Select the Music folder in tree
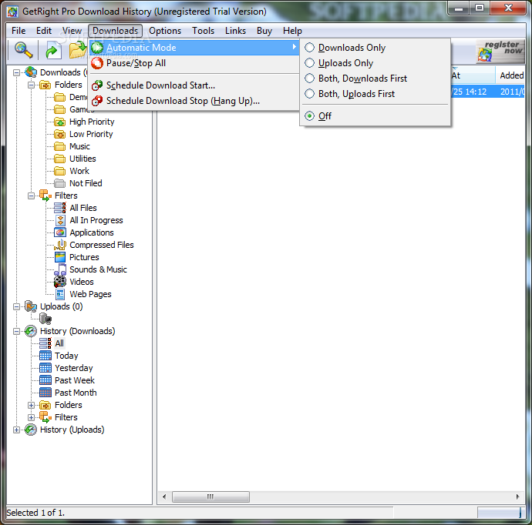Image resolution: width=532 pixels, height=525 pixels. click(79, 146)
